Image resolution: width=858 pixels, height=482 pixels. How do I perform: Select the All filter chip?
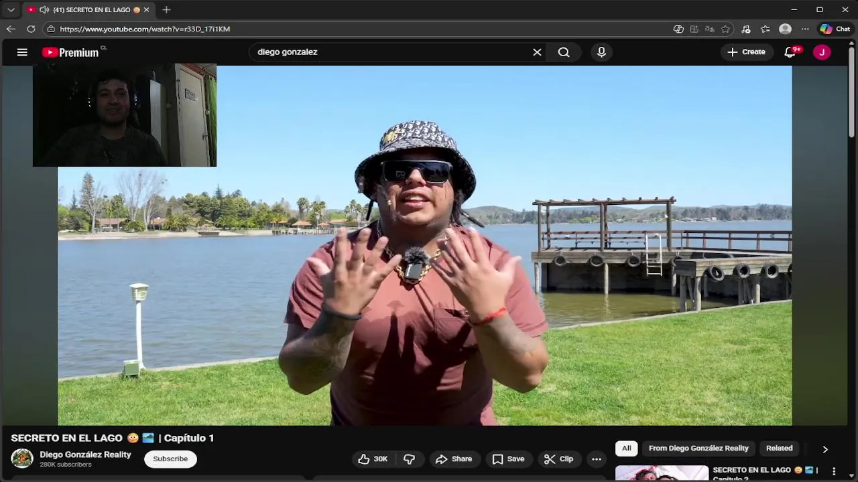click(x=626, y=449)
